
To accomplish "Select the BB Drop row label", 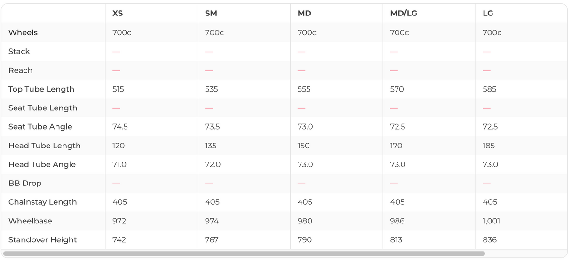I will (25, 183).
